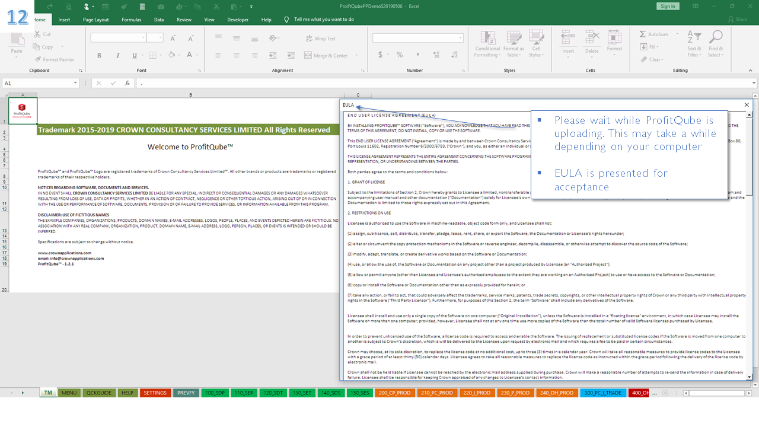Toggle Center alignment

(236, 55)
